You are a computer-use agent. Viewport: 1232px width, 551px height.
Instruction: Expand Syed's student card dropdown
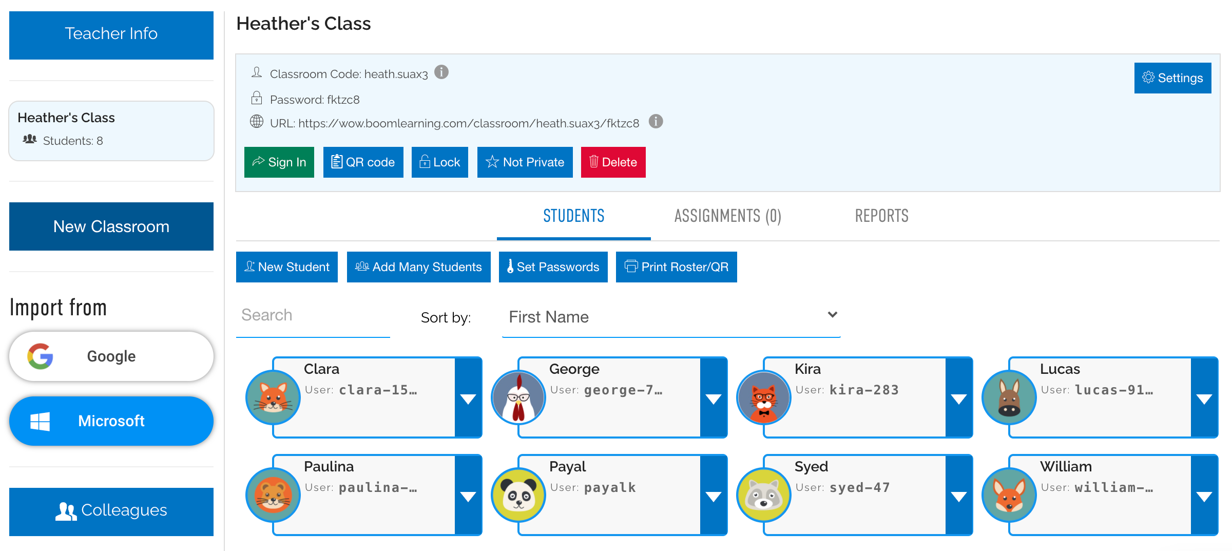click(959, 495)
